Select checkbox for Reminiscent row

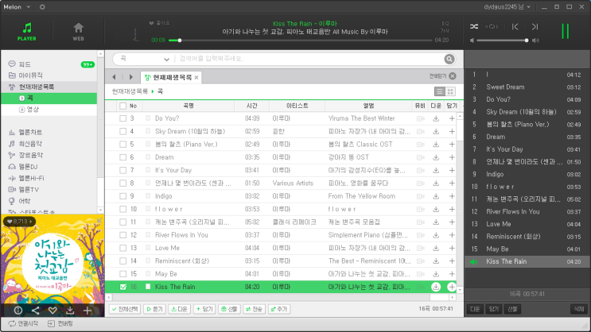coord(122,261)
